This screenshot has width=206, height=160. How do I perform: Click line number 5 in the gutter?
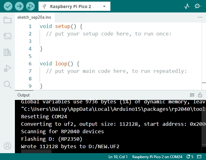point(30,56)
